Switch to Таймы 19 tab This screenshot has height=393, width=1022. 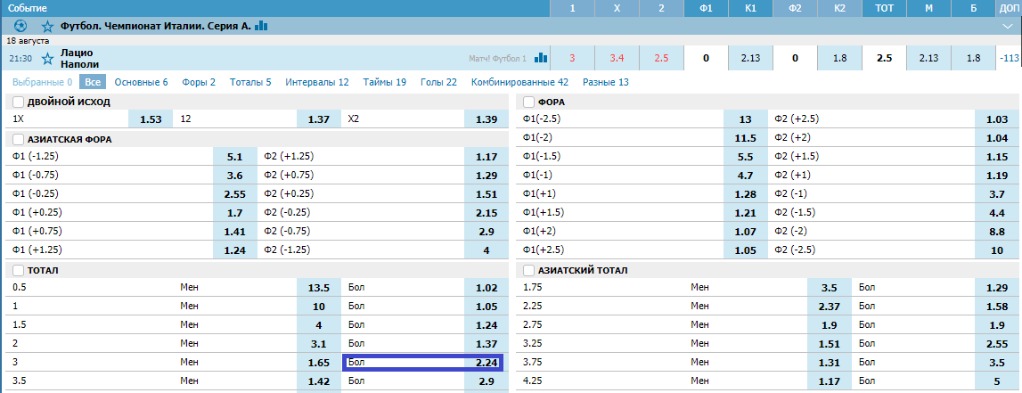pos(385,82)
